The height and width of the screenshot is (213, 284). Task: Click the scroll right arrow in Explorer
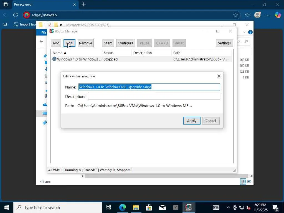251,176
